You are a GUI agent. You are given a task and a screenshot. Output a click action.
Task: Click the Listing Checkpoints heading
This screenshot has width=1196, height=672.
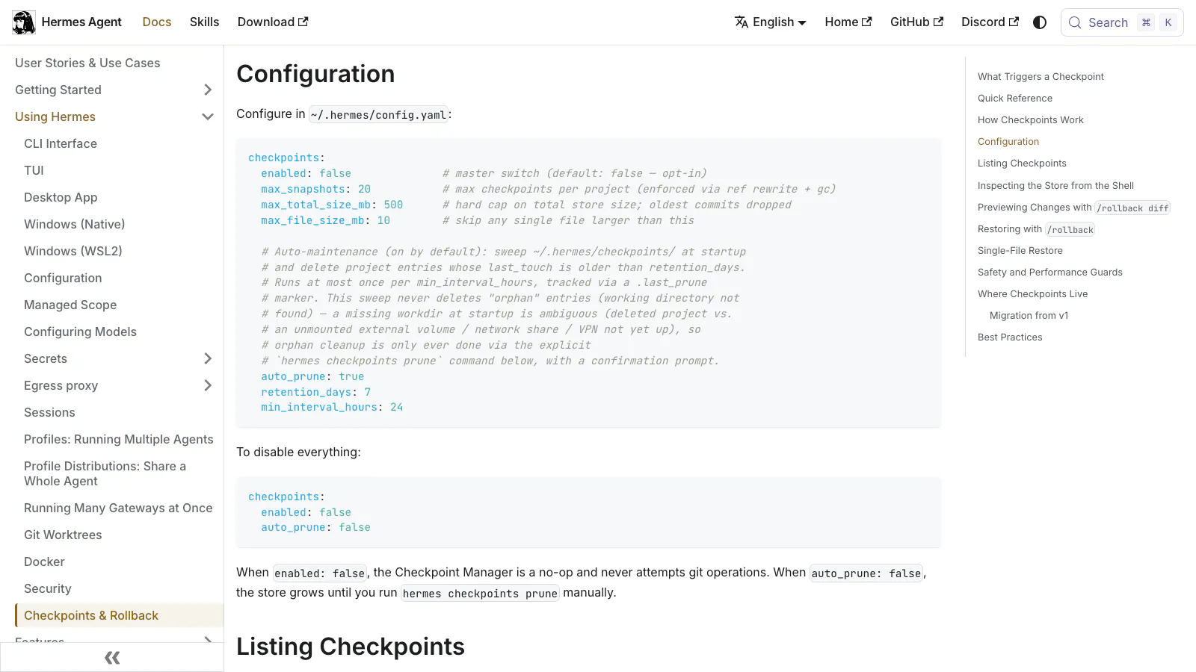click(x=351, y=647)
